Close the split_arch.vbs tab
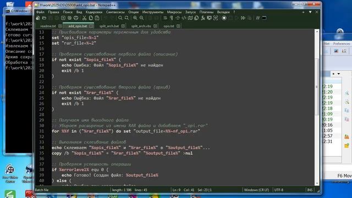352x198 pixels. click(x=155, y=26)
